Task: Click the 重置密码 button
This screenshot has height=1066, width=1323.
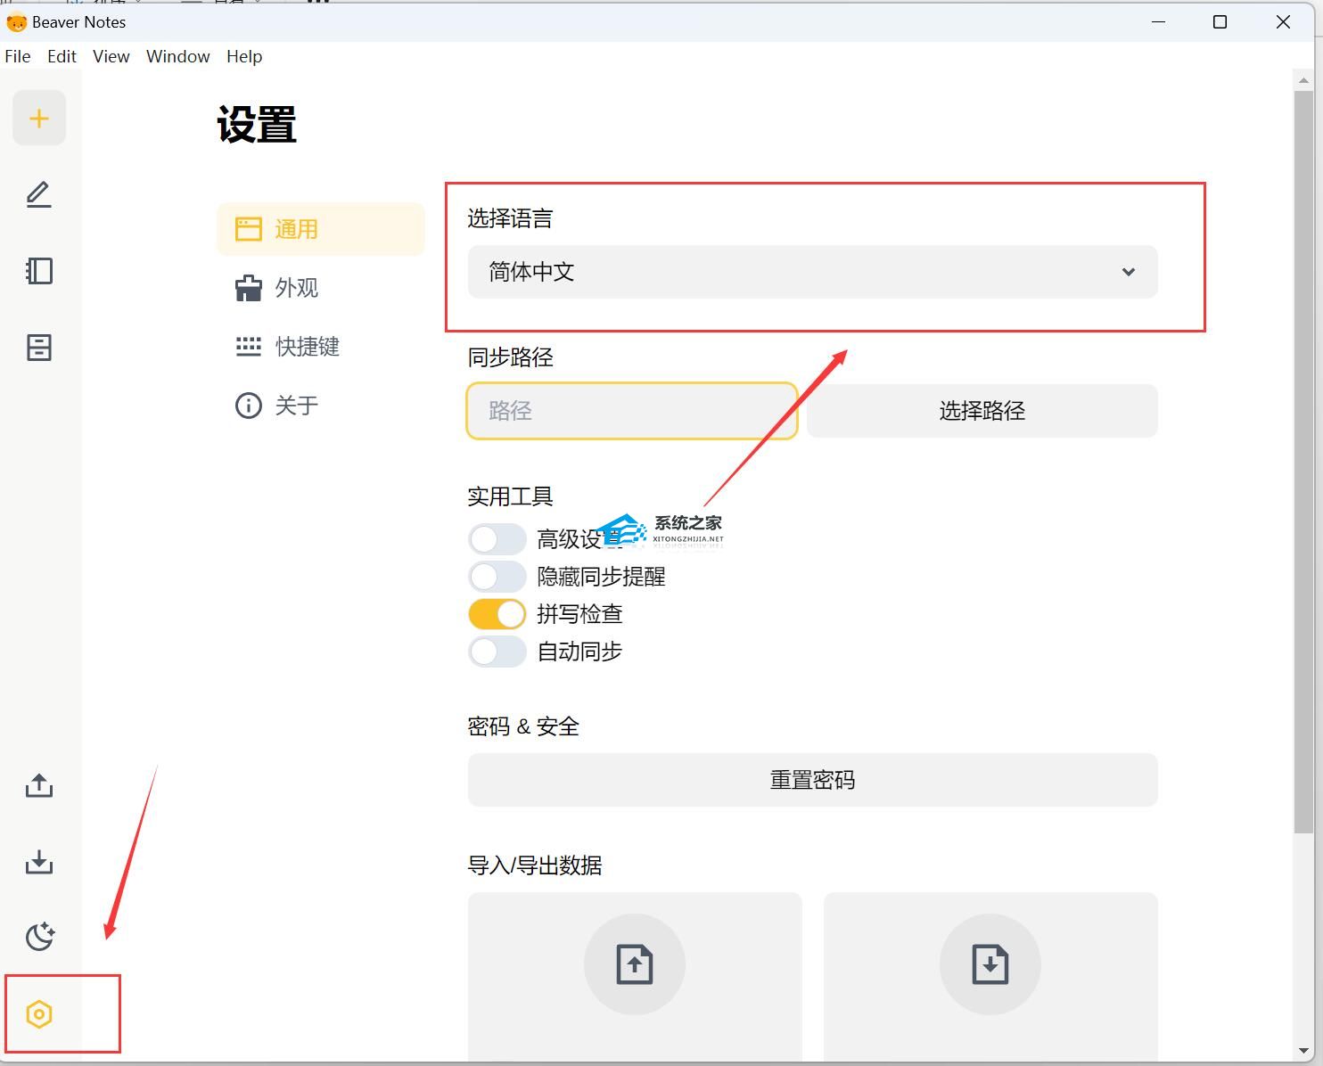Action: (813, 780)
